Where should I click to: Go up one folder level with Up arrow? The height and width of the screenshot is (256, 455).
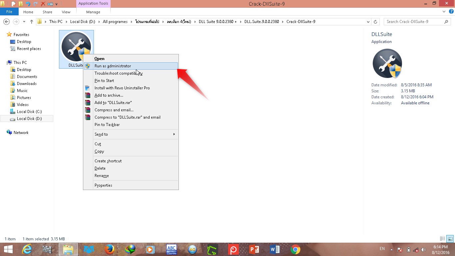click(32, 22)
